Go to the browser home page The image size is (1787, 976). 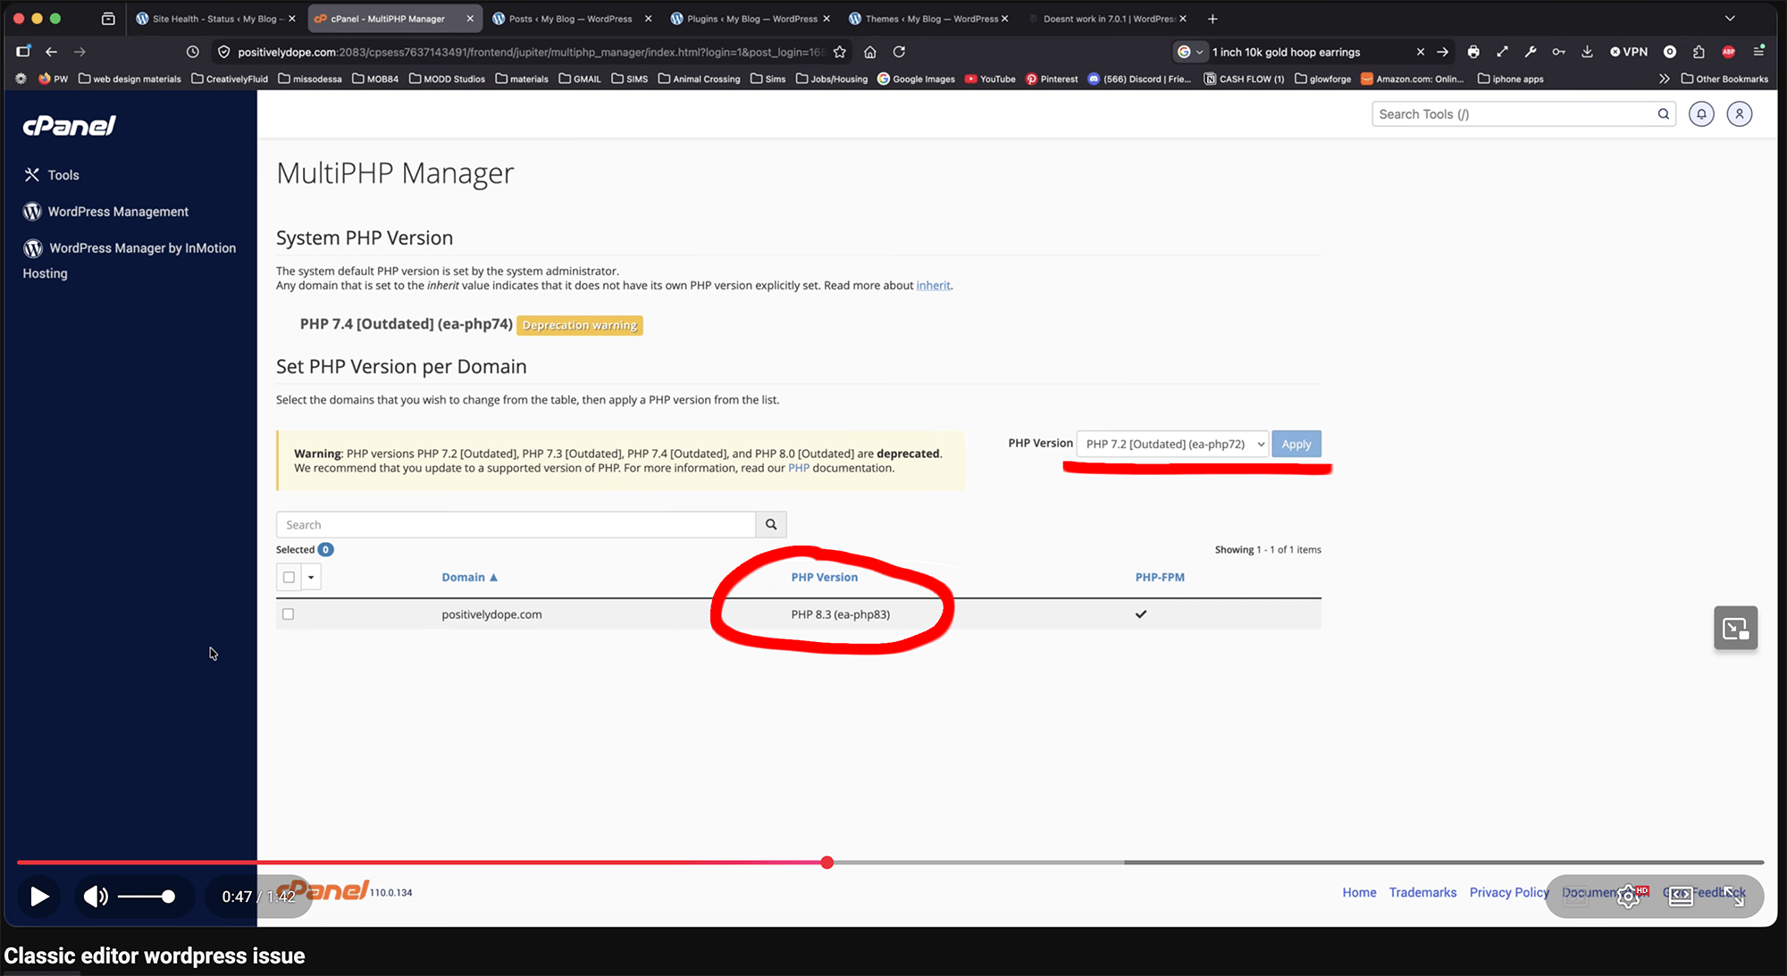point(869,52)
